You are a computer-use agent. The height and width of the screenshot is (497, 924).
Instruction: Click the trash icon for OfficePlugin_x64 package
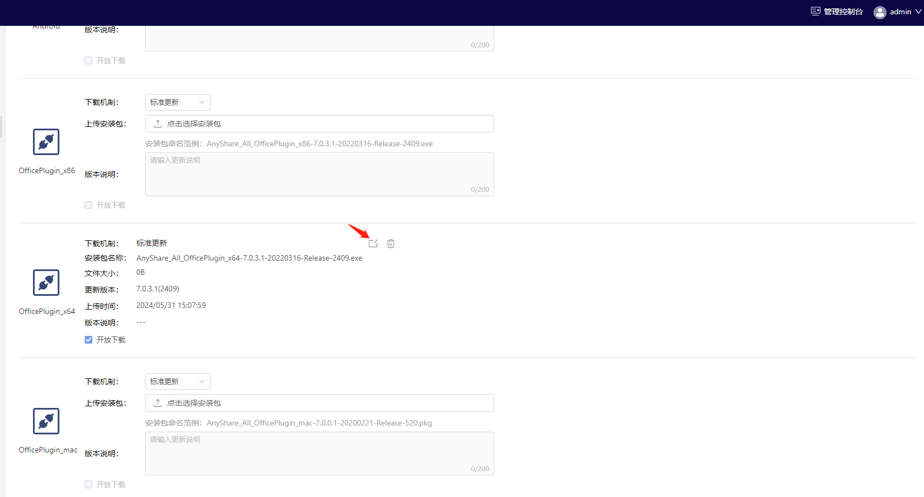pyautogui.click(x=391, y=244)
